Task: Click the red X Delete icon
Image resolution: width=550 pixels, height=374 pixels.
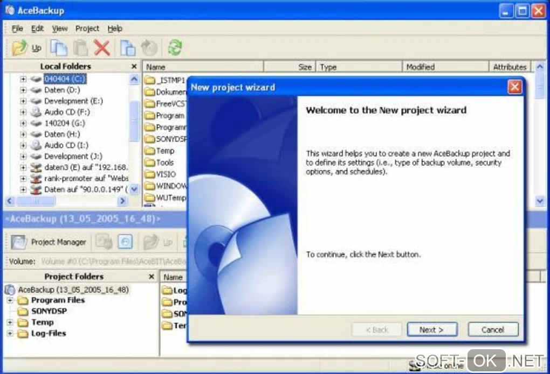Action: coord(102,48)
